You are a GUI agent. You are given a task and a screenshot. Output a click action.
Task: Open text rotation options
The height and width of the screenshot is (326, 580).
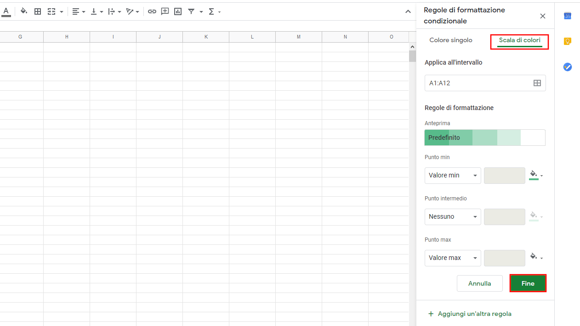point(132,11)
